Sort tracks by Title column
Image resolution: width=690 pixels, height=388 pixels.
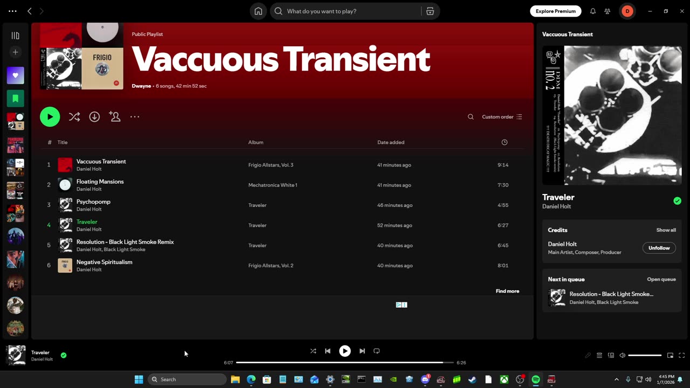pos(63,142)
